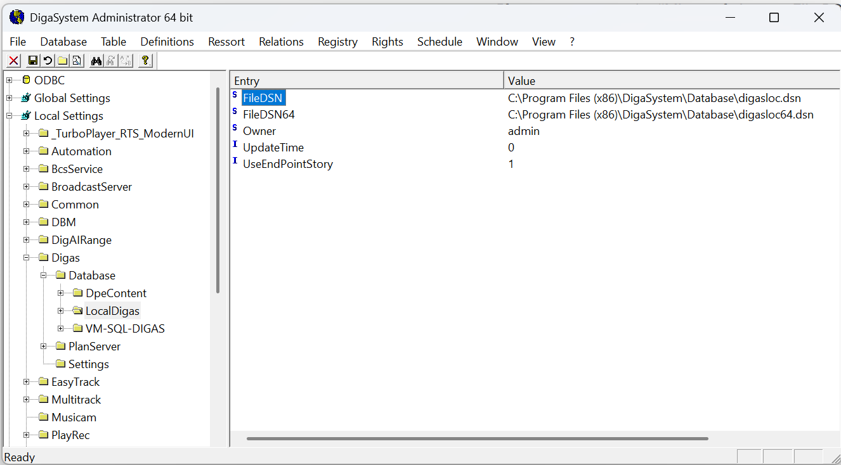
Task: Click the open folder icon beside LocalDigas
Action: (x=77, y=311)
